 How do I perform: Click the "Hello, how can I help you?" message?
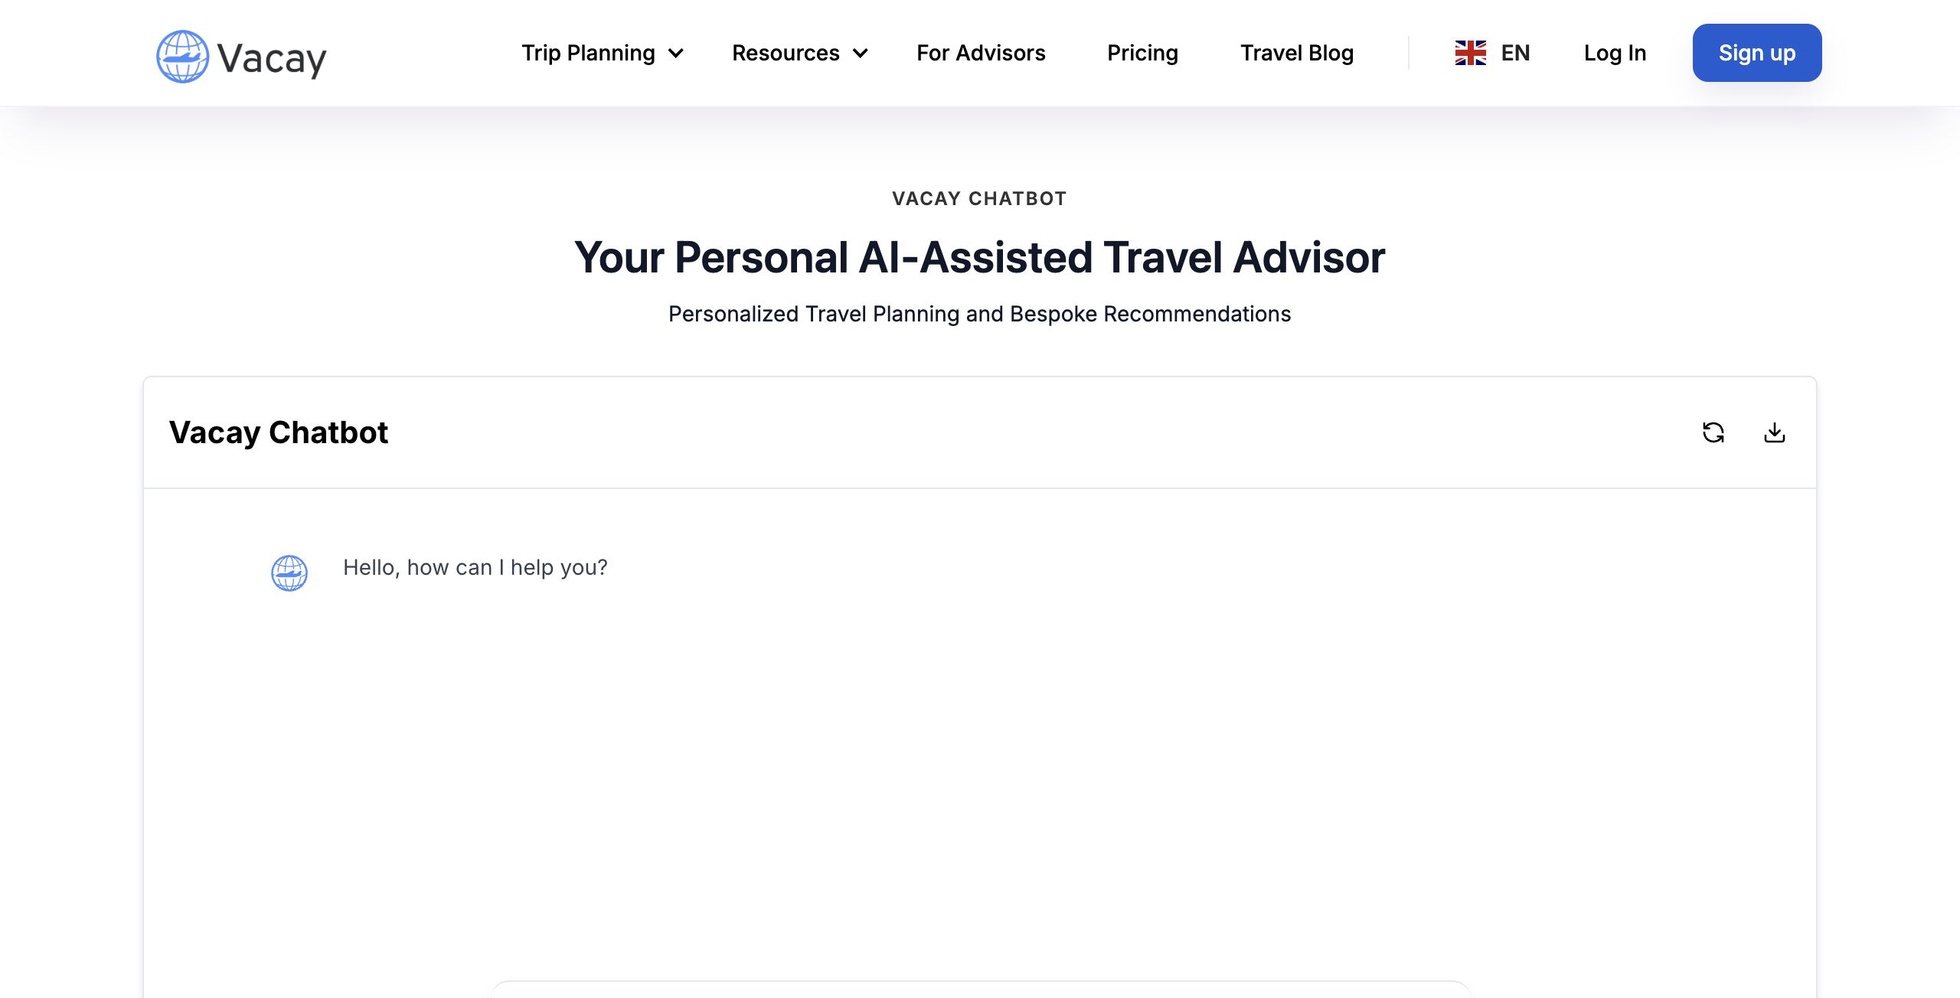point(475,567)
